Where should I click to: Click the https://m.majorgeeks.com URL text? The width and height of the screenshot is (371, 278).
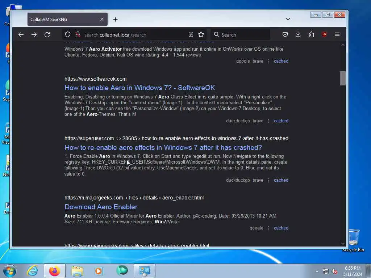[x=94, y=198]
